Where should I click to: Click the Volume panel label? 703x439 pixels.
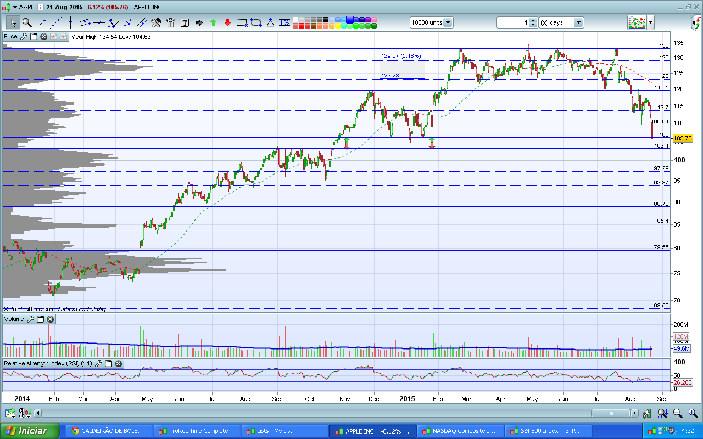pos(14,319)
